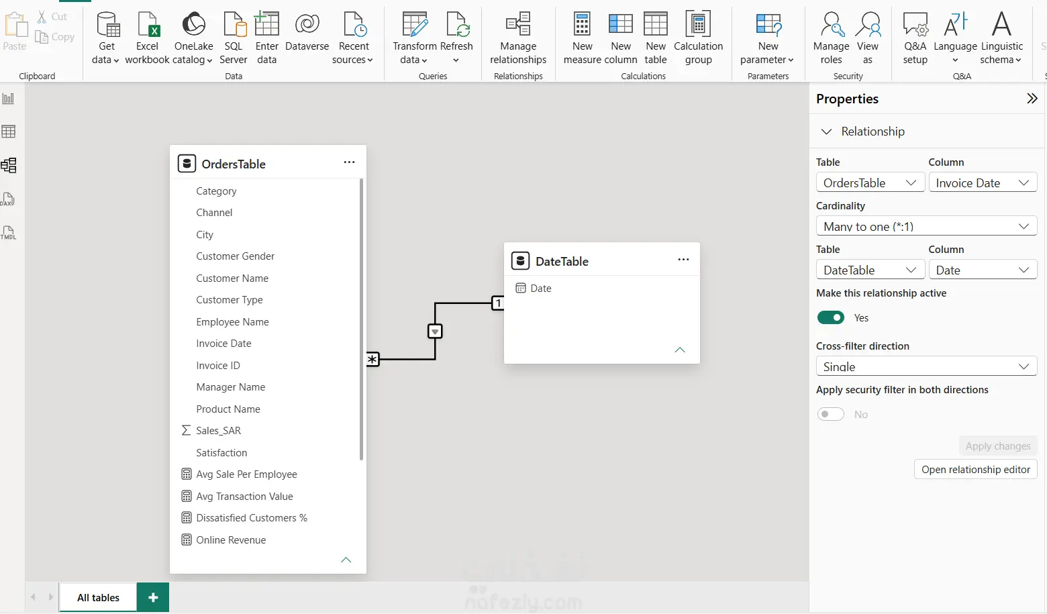The image size is (1047, 614).
Task: Open New parameter menu
Action: tap(768, 38)
